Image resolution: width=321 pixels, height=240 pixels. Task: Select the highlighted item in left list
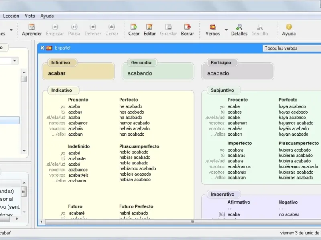[x=10, y=120]
